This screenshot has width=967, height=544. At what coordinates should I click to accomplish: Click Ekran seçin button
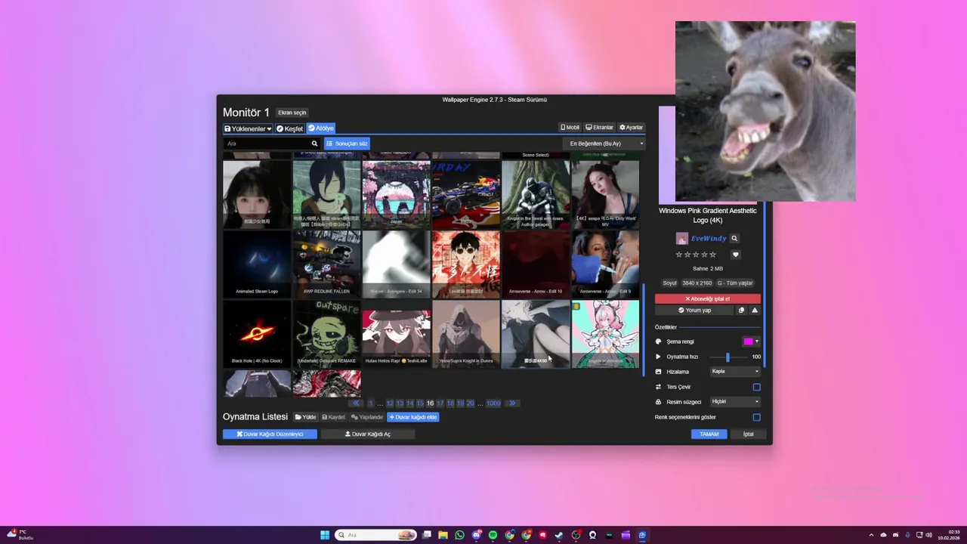tap(292, 113)
